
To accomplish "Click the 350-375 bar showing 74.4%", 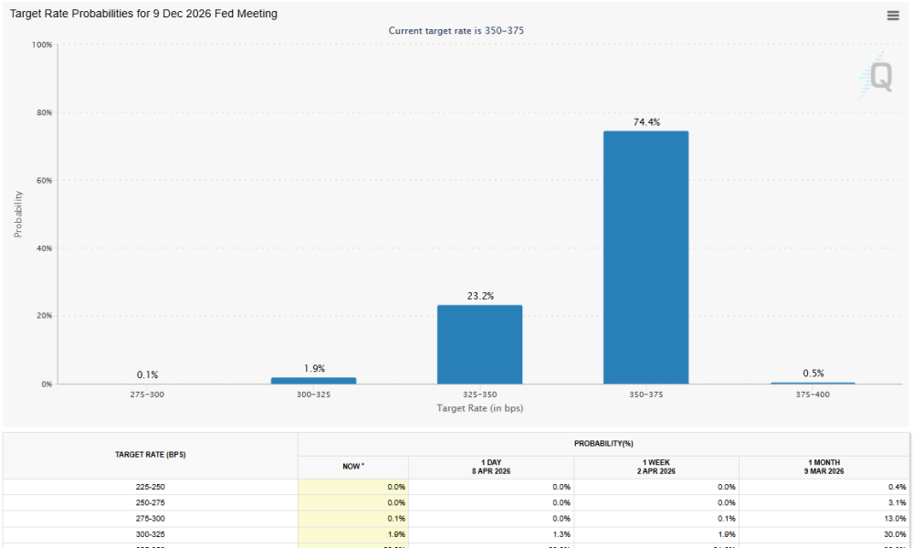I will 645,258.
